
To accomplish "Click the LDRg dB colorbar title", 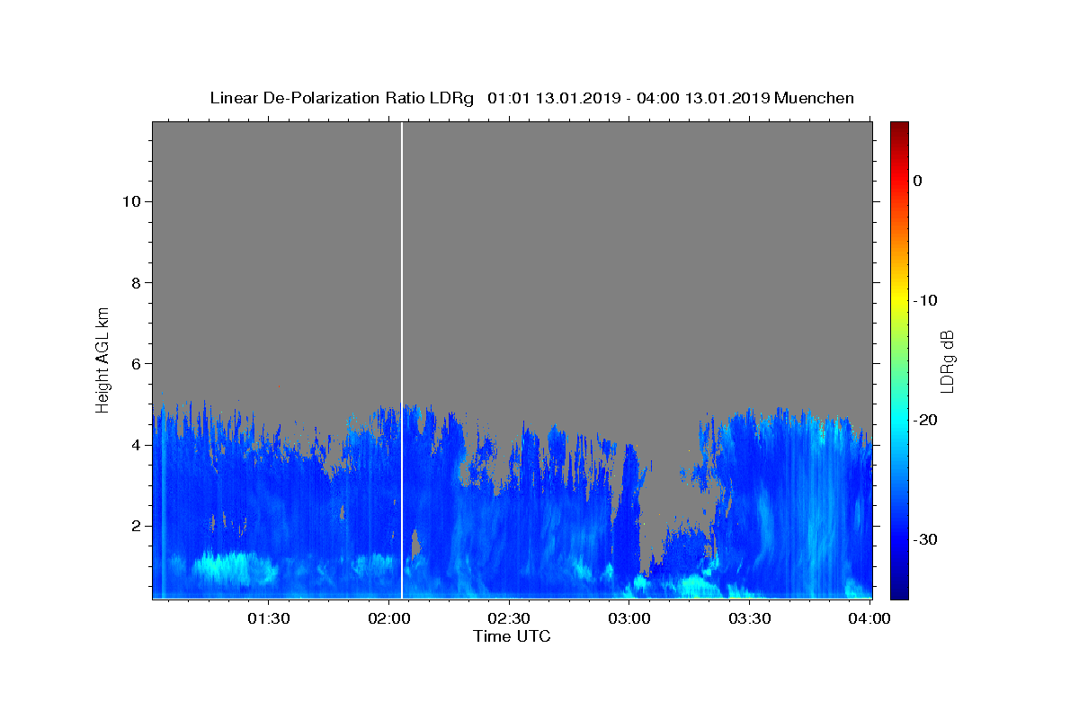I will click(x=947, y=359).
